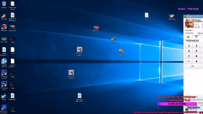The height and width of the screenshot is (114, 203).
Task: Select the 2.jpg image file
Action: pos(12,75)
